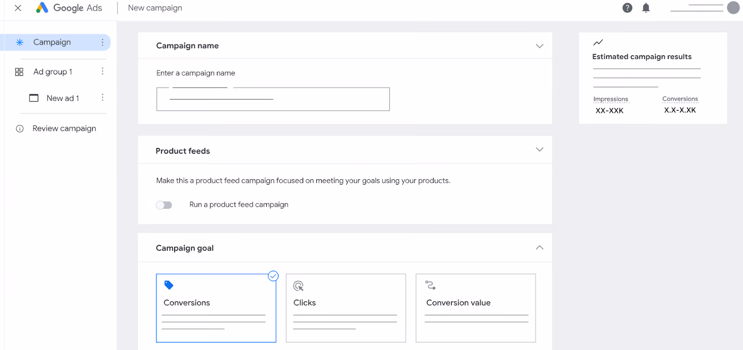
Task: Focus the campaign name input field
Action: coord(273,99)
